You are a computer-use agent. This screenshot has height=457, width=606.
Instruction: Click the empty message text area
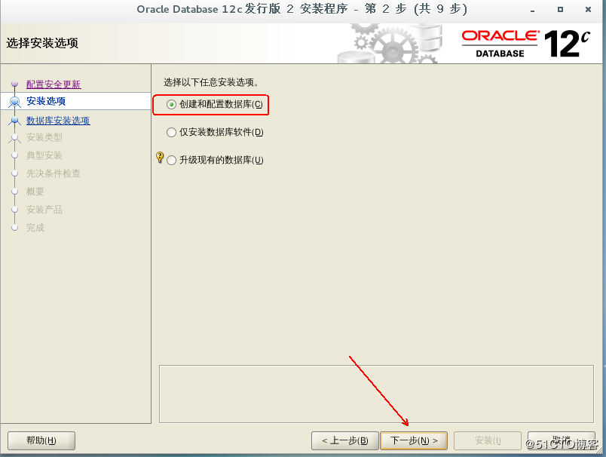tap(376, 394)
